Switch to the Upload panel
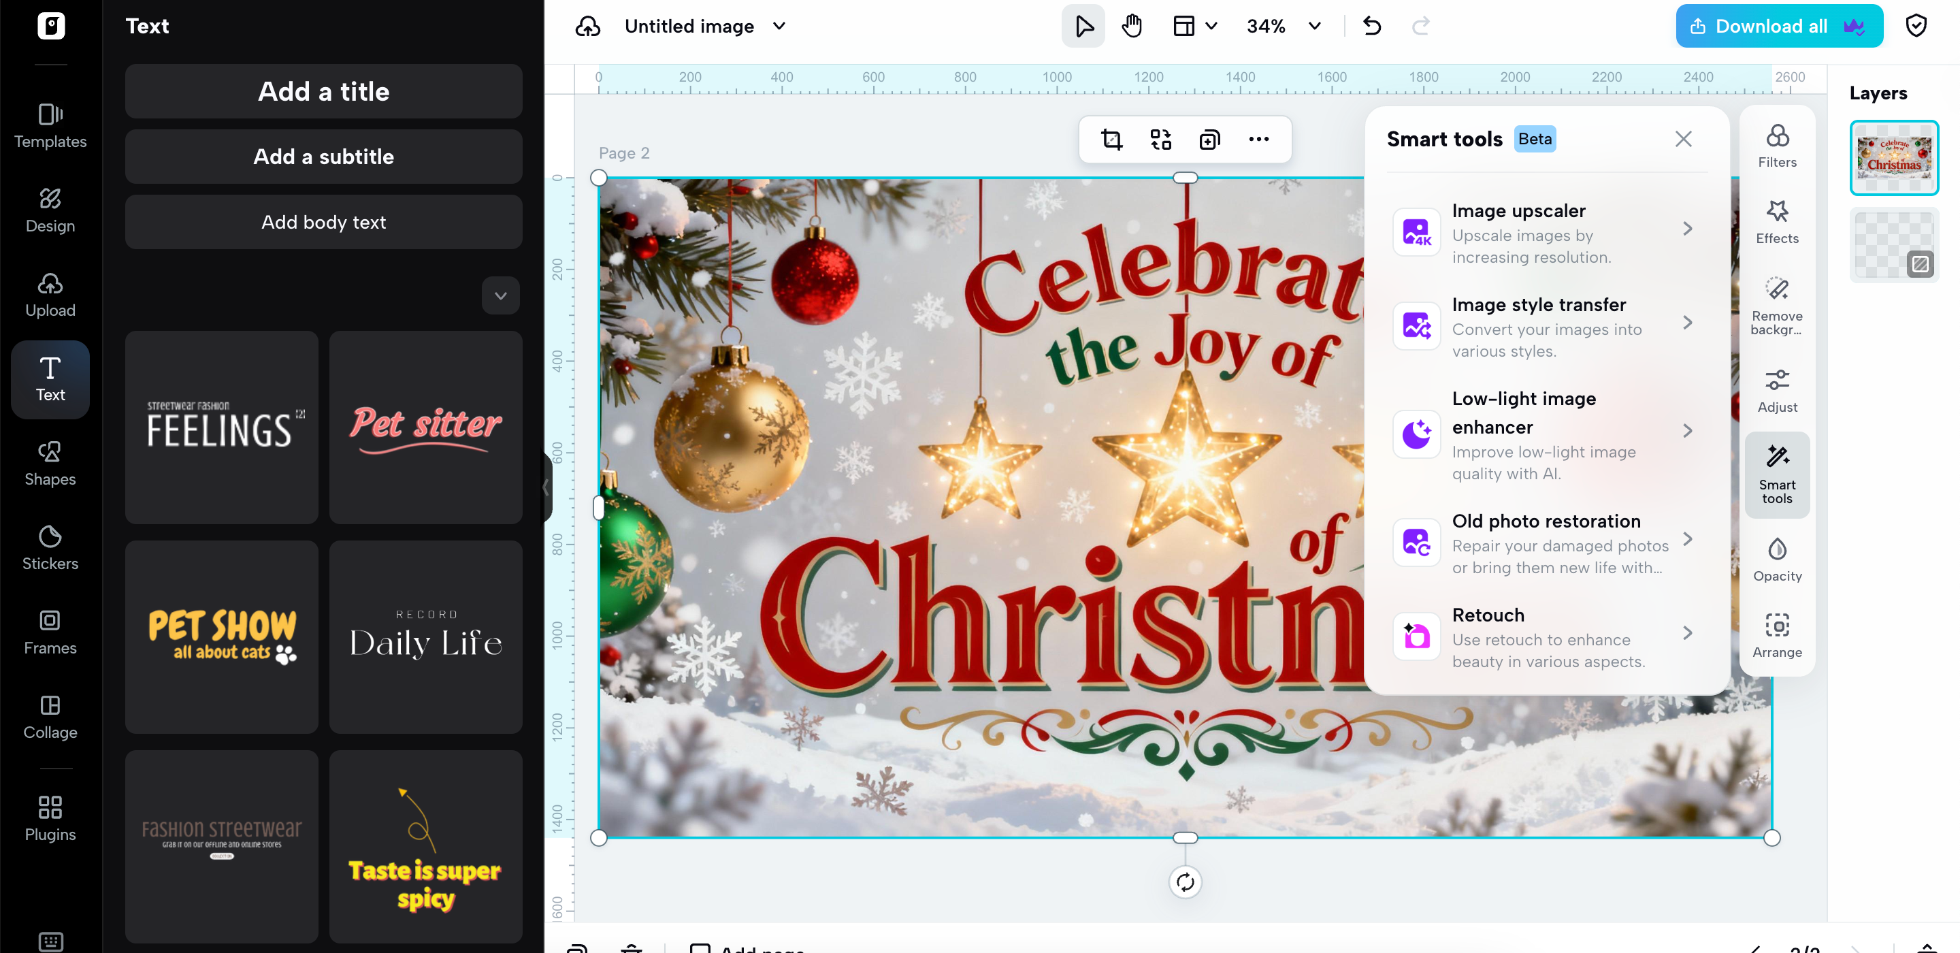1960x953 pixels. (50, 295)
